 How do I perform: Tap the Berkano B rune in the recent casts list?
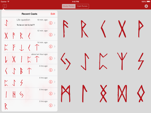click(x=21, y=71)
